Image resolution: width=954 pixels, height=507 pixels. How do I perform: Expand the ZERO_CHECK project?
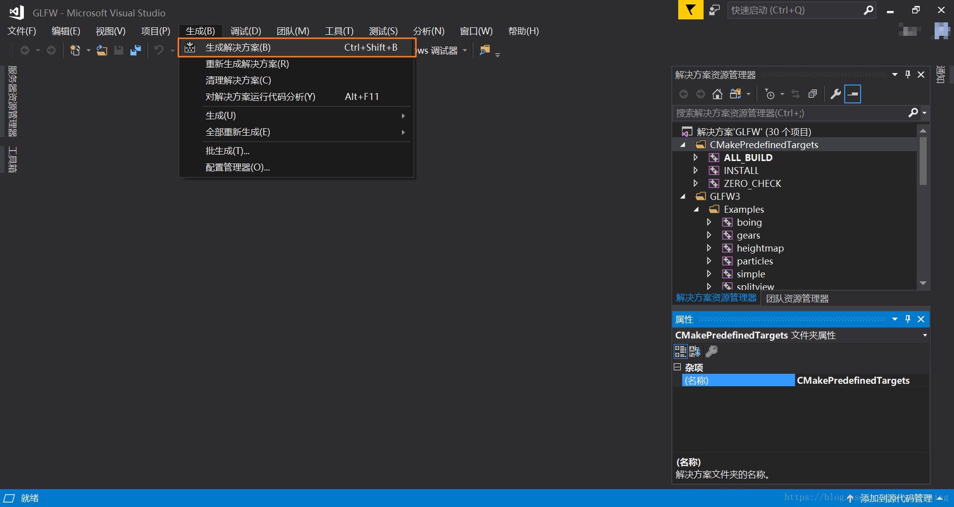pos(696,183)
